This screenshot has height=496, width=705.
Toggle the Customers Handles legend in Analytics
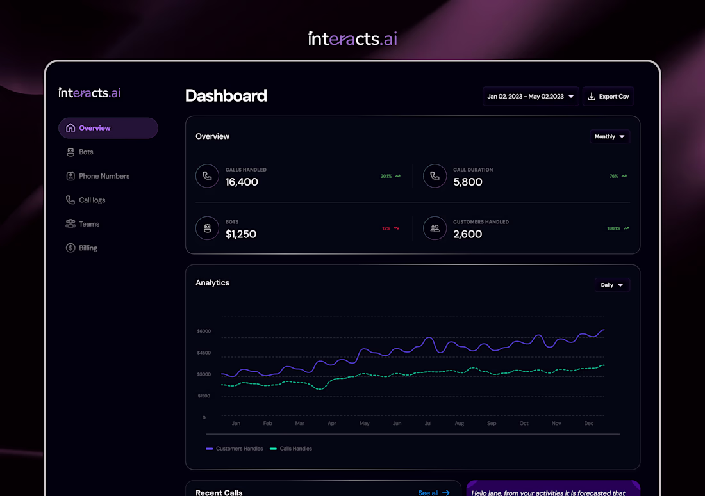coord(234,448)
